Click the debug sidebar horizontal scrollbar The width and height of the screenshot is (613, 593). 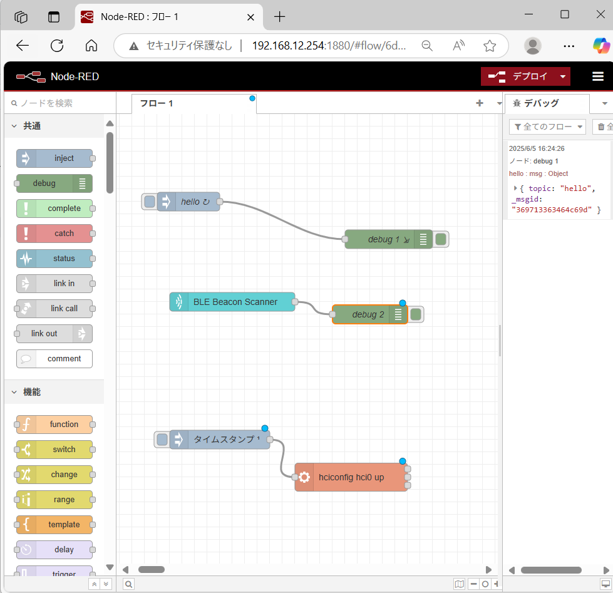pyautogui.click(x=551, y=570)
